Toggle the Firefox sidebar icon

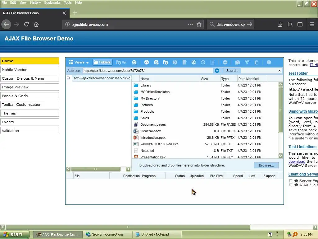(300, 24)
